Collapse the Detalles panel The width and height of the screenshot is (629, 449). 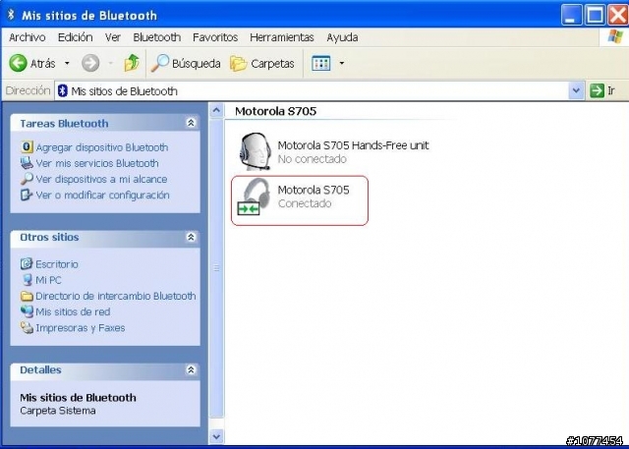pyautogui.click(x=191, y=369)
